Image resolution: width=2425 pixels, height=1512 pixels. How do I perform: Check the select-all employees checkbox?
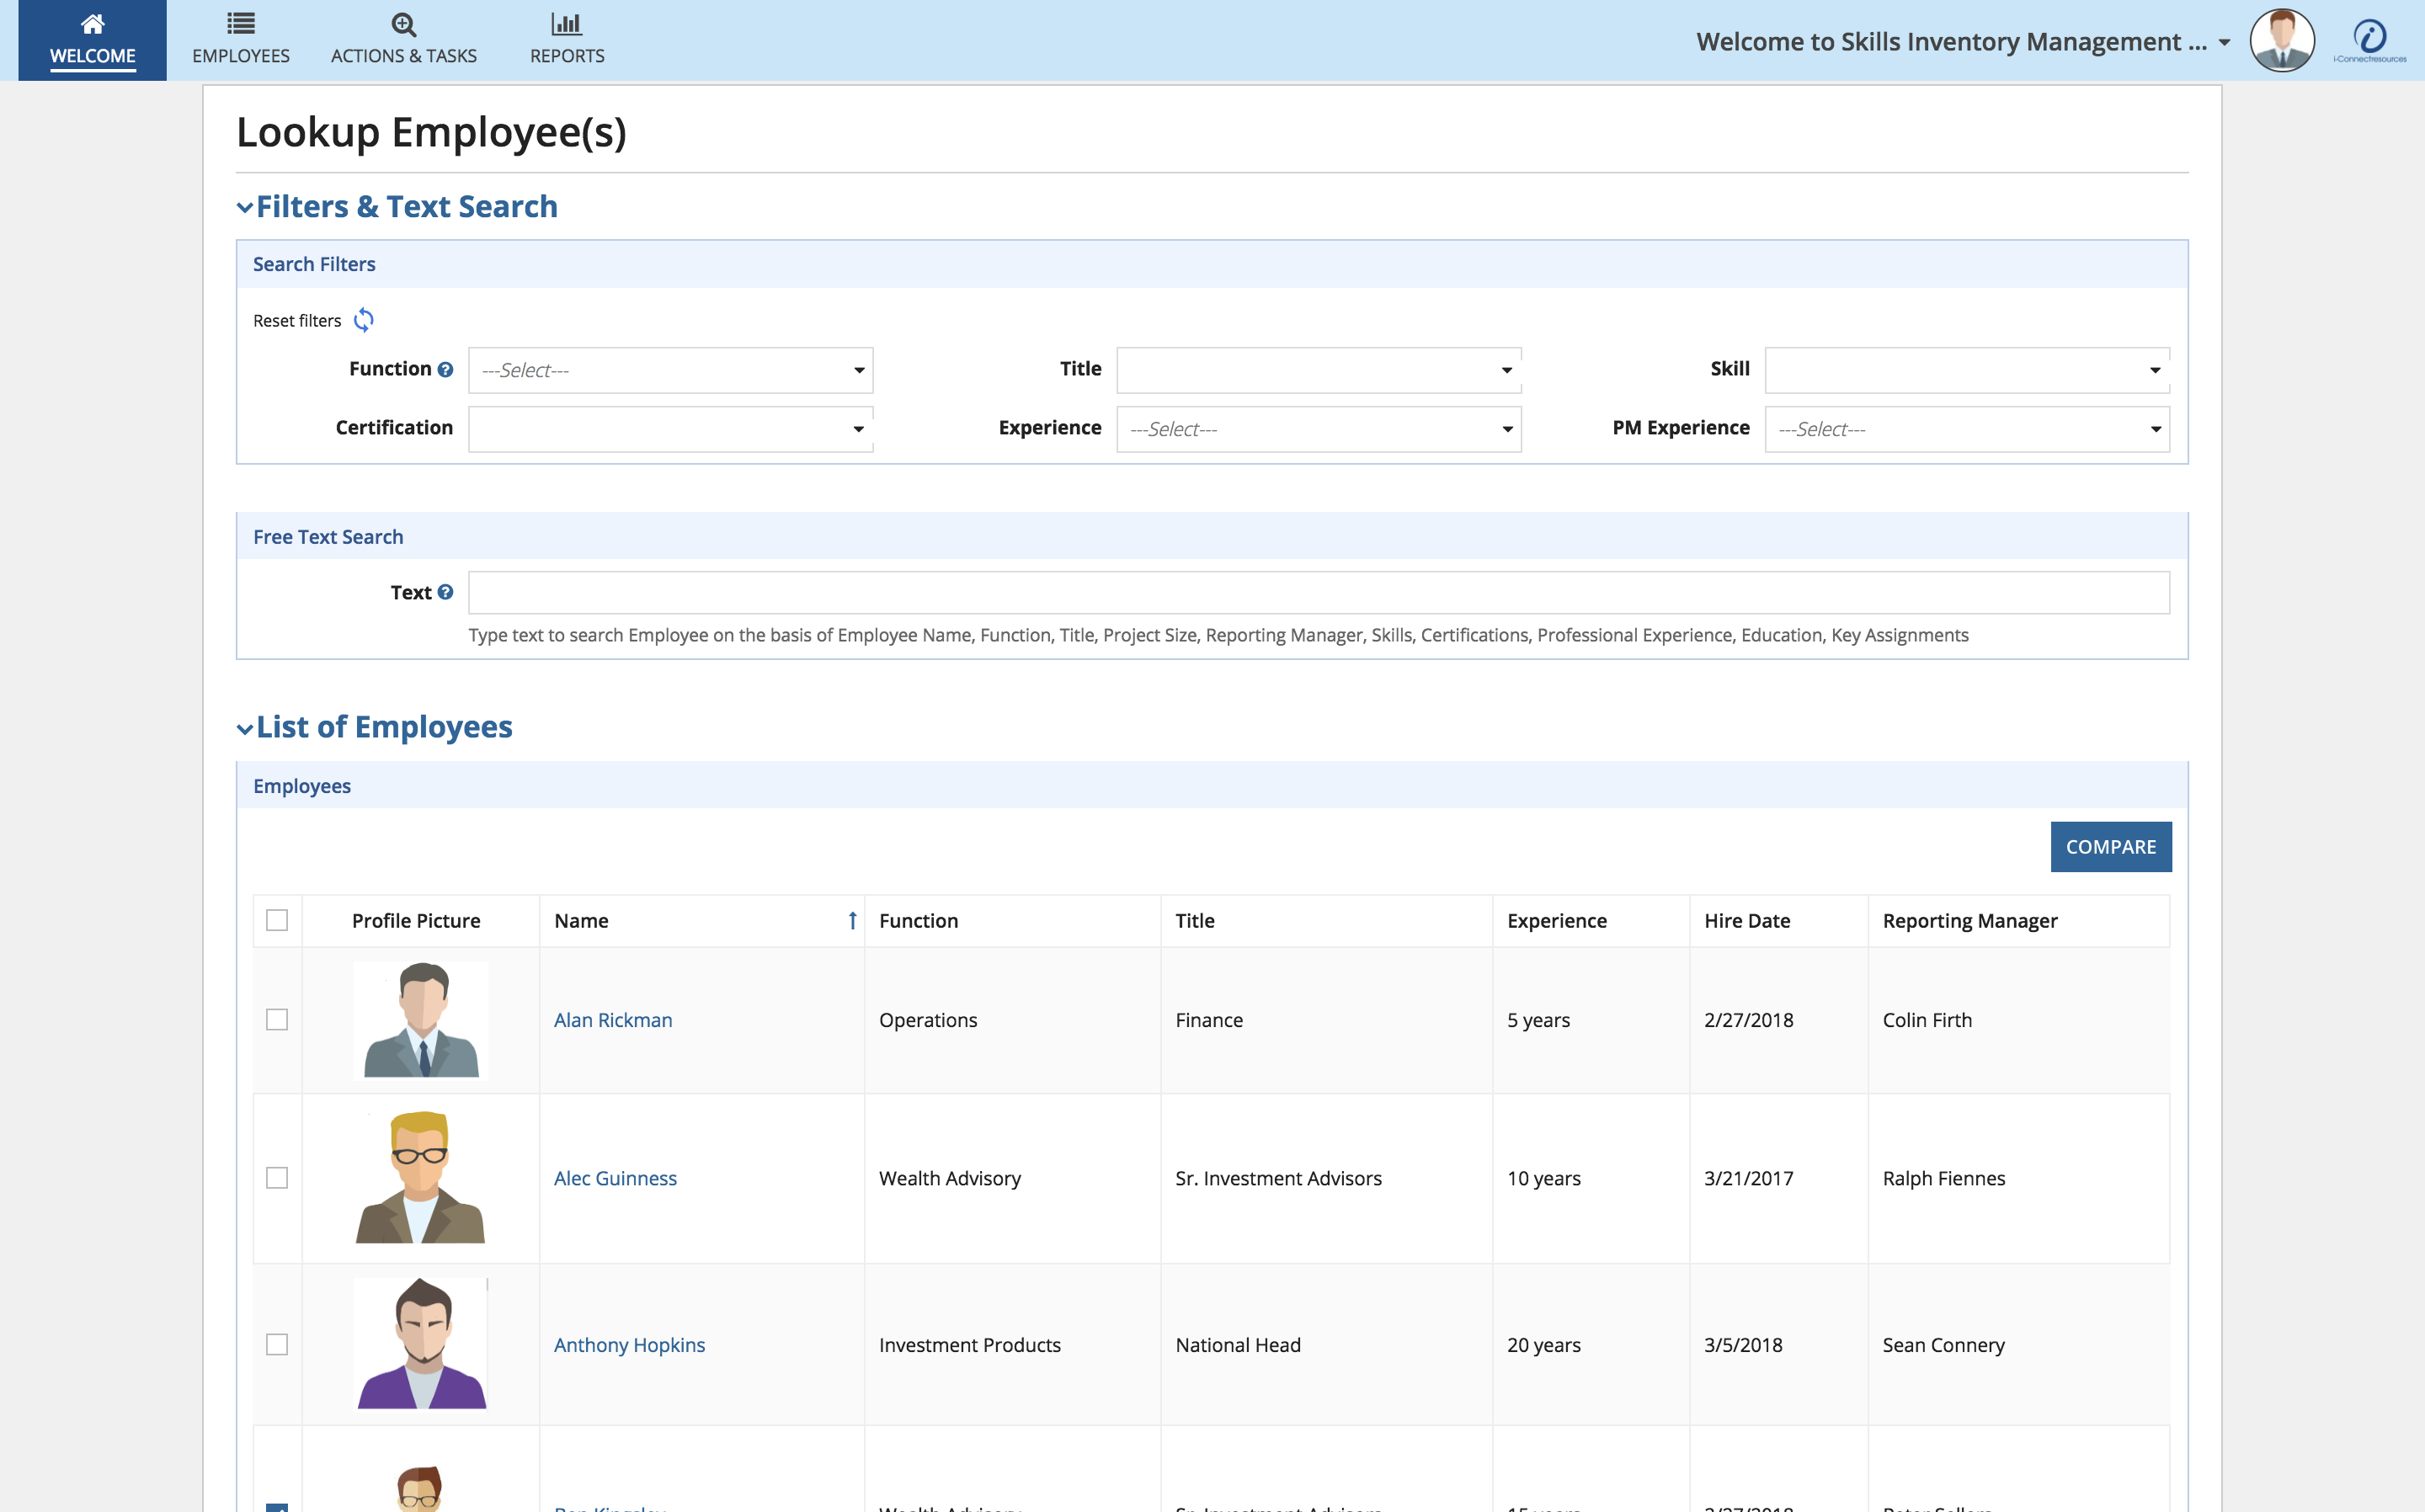(x=277, y=920)
